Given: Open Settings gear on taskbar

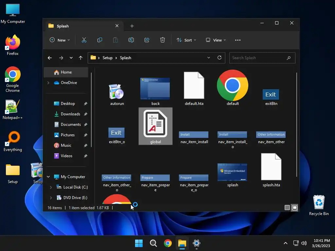Looking at the screenshot, I should coord(197,243).
